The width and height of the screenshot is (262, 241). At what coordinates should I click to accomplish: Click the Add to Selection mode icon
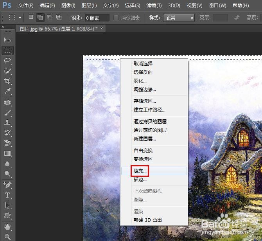40,17
